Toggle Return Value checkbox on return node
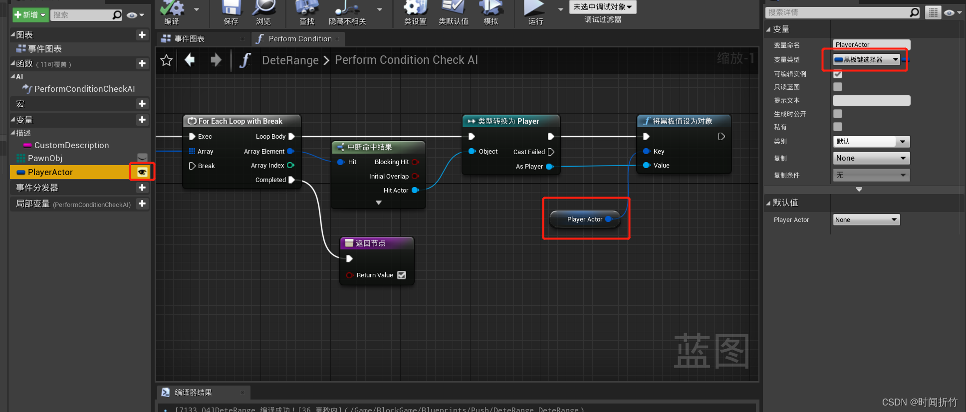 (x=402, y=275)
